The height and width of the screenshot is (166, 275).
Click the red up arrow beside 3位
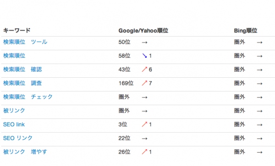tap(144, 124)
